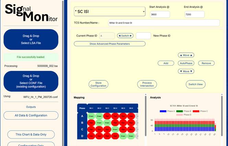Click the End Analysis field with 7200
The width and height of the screenshot is (228, 146).
(x=194, y=14)
